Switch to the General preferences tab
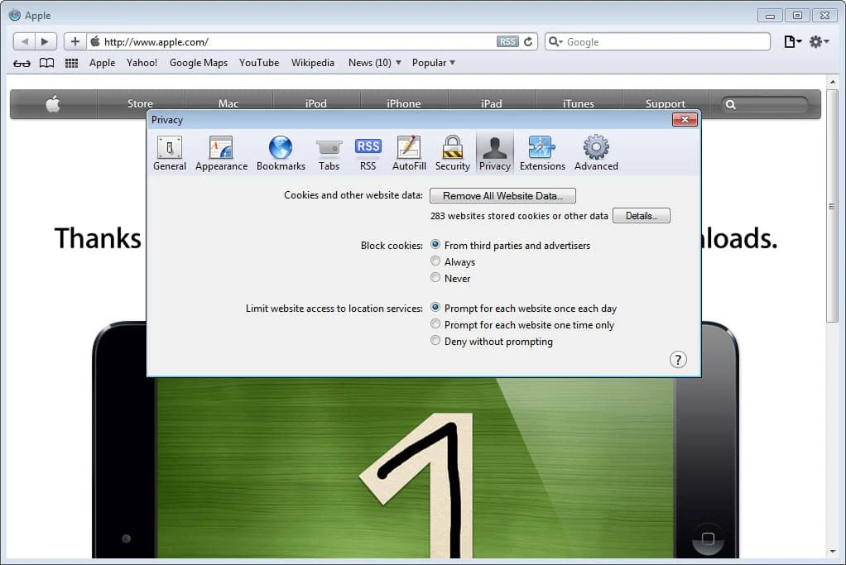Image resolution: width=846 pixels, height=565 pixels. click(170, 153)
